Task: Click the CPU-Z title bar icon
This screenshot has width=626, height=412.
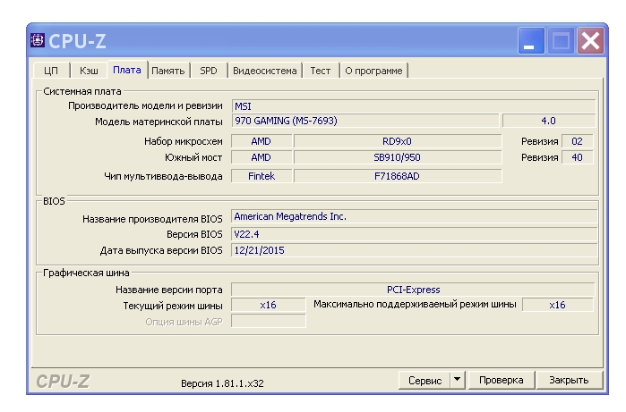Action: click(x=39, y=40)
